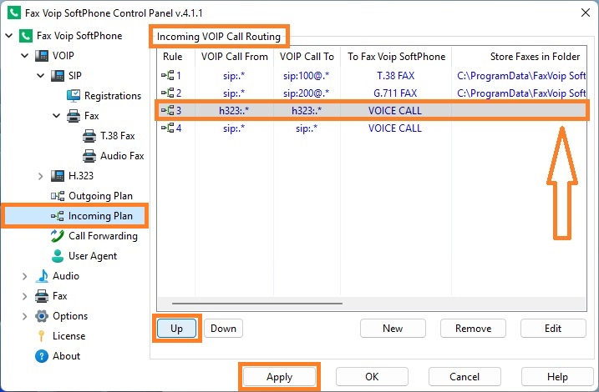599x392 pixels.
Task: Select the T.38 FAX cell
Action: click(x=396, y=76)
